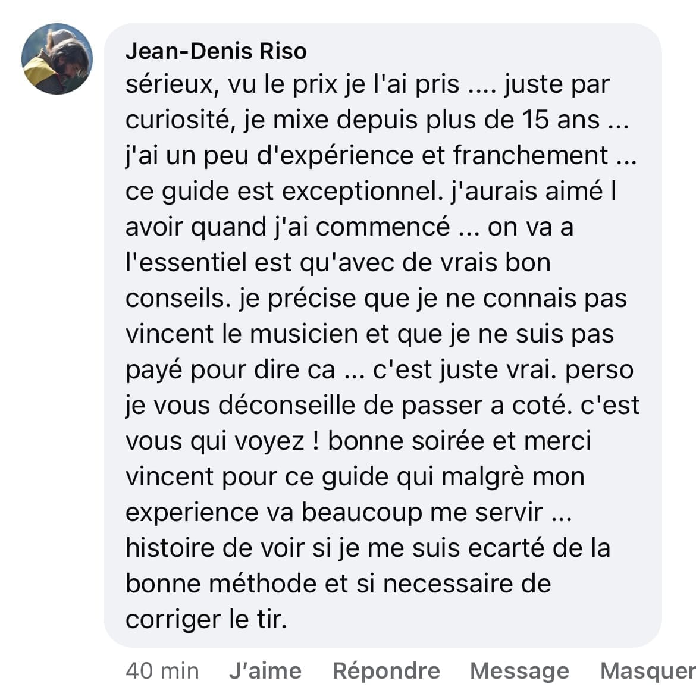
Task: Like the comment with J'aime
Action: pos(265,671)
